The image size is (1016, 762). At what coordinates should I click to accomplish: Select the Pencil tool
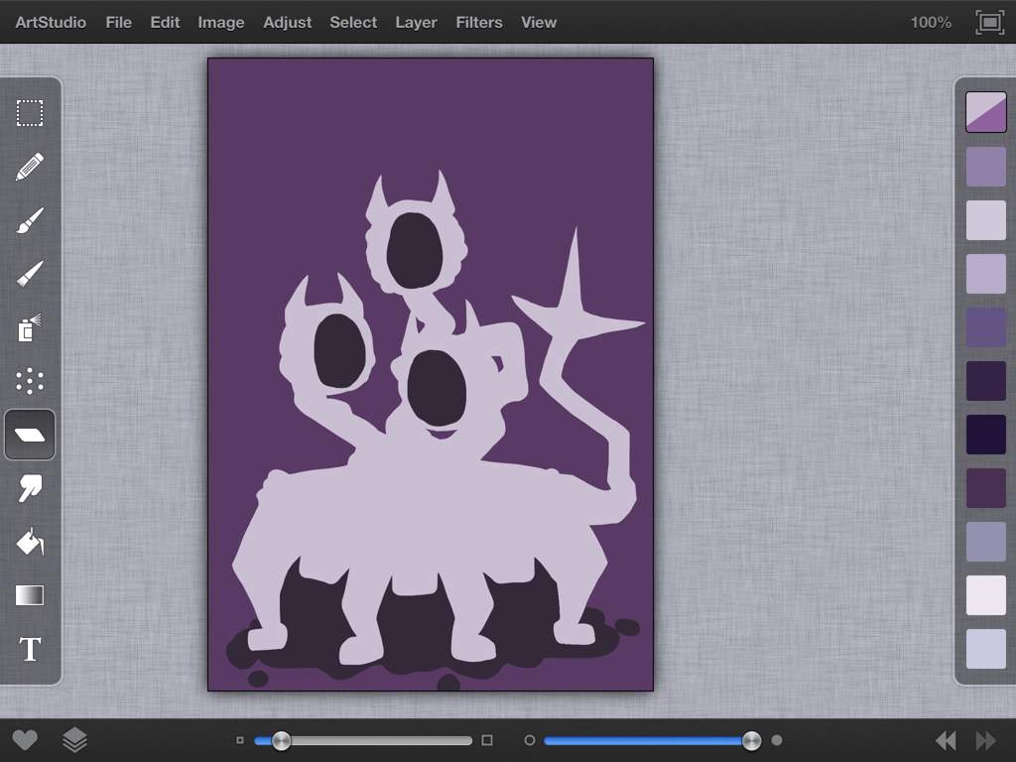[30, 167]
